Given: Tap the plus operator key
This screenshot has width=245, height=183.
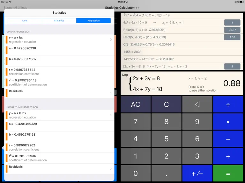Looking at the screenshot, I should pyautogui.click(x=228, y=156).
